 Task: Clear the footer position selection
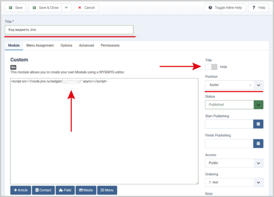[x=250, y=85]
